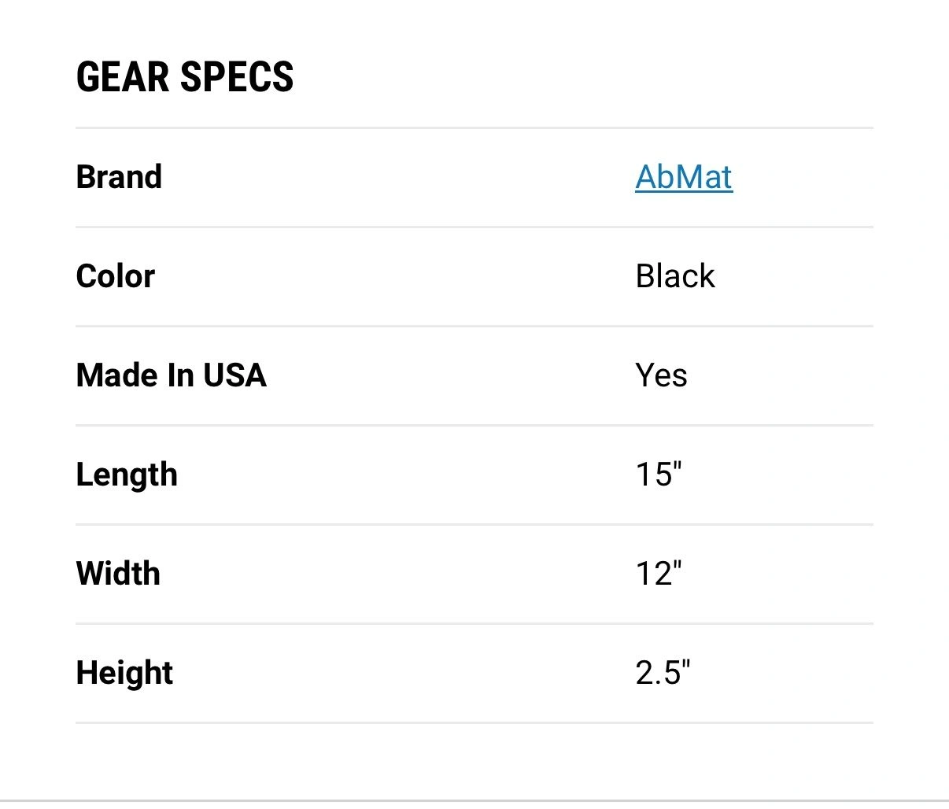Click the GEAR SPECS heading

coord(185,77)
